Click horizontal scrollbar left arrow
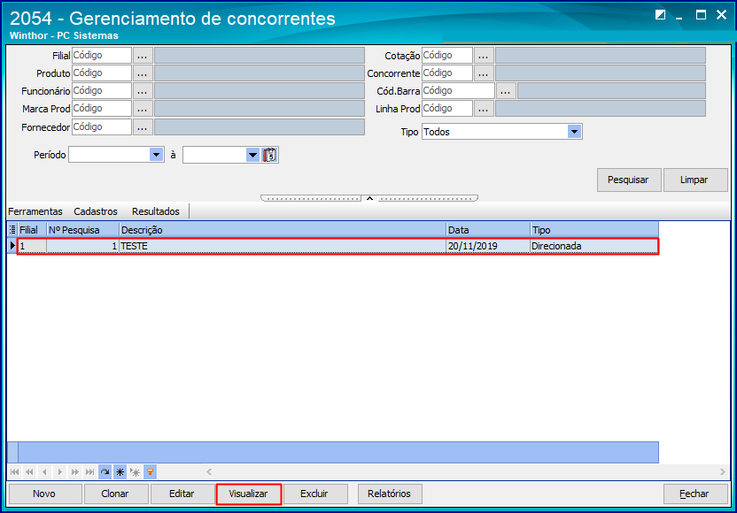Viewport: 737px width, 513px height. pyautogui.click(x=209, y=471)
